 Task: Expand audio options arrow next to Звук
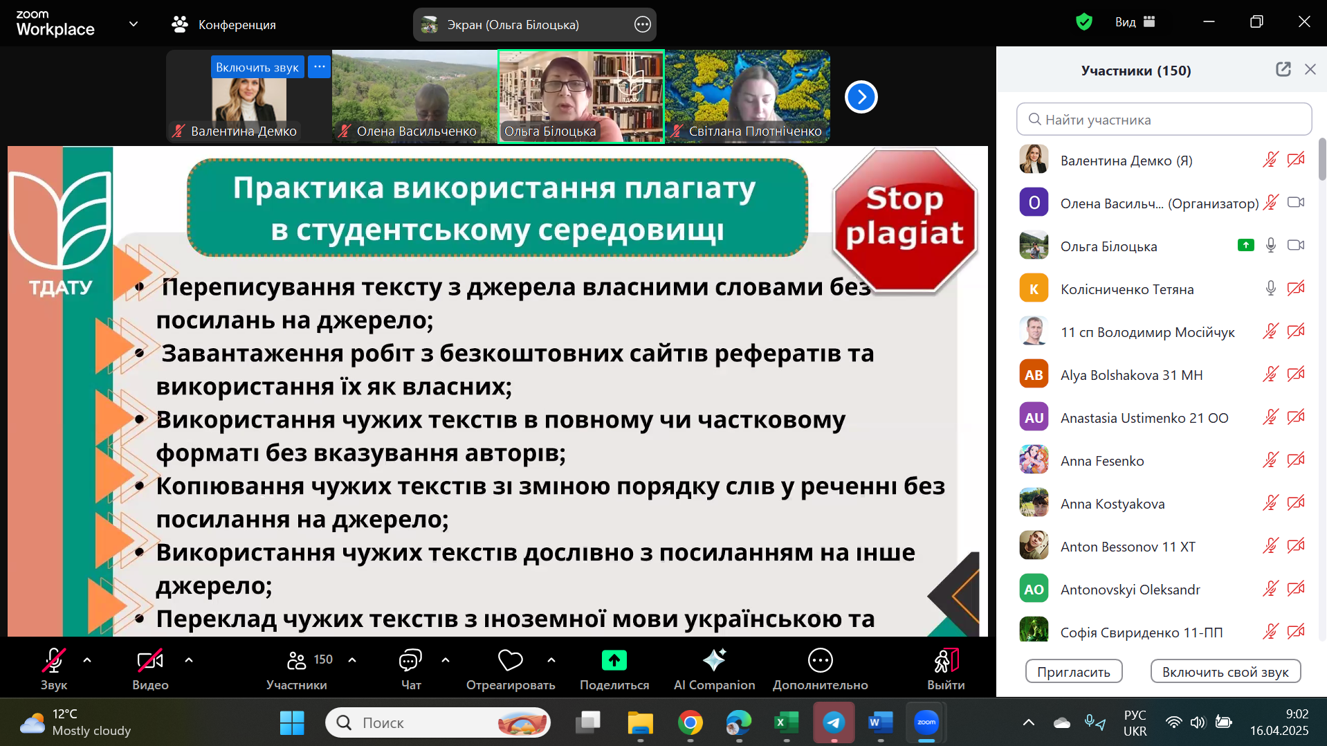click(x=87, y=660)
